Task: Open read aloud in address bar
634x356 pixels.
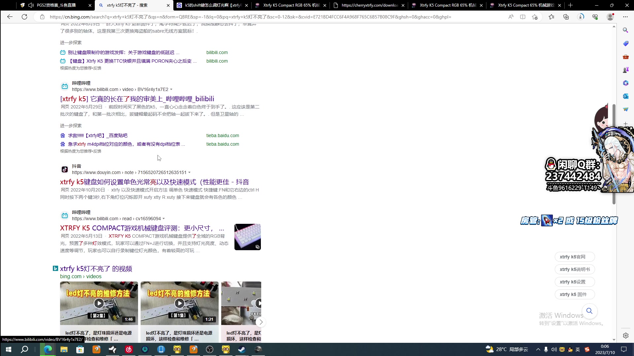Action: 511,17
